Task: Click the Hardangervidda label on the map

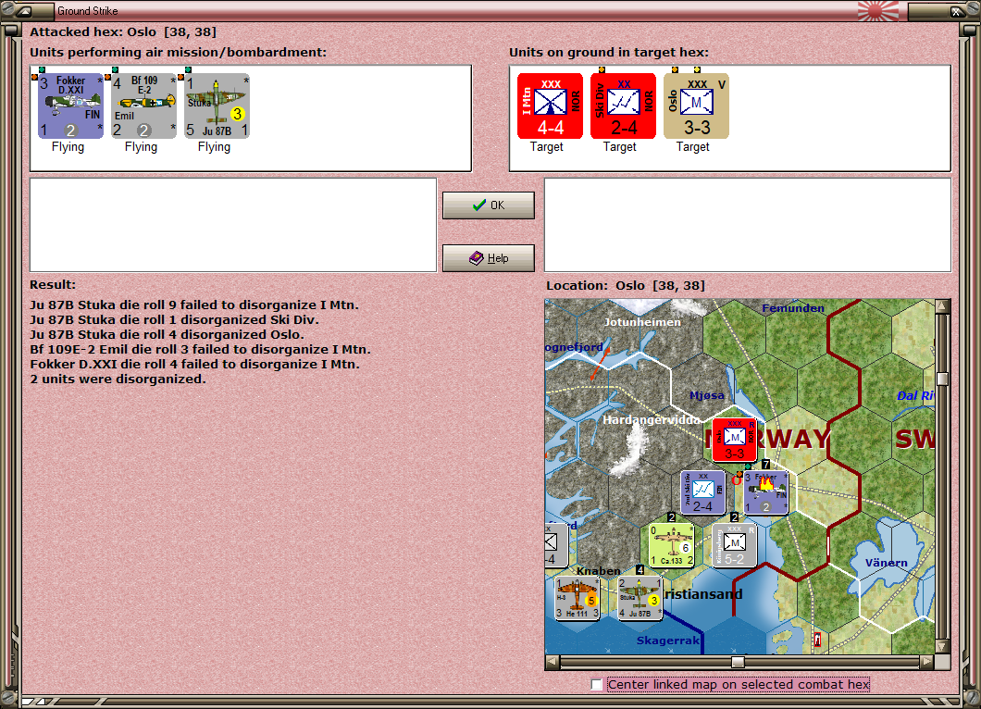Action: pos(652,420)
